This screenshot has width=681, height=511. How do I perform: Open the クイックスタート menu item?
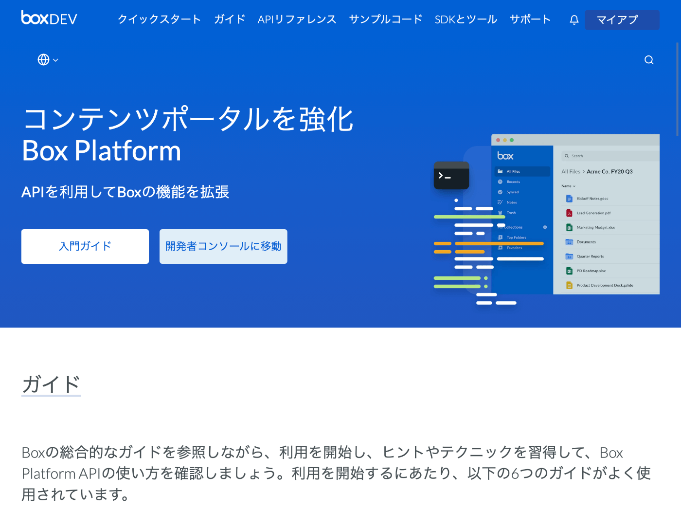click(159, 19)
